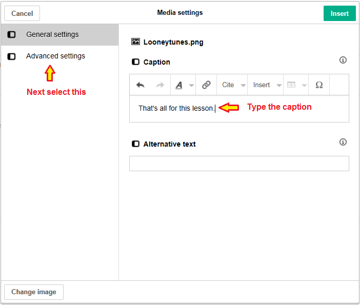Click the info icon beside Caption

(x=343, y=60)
